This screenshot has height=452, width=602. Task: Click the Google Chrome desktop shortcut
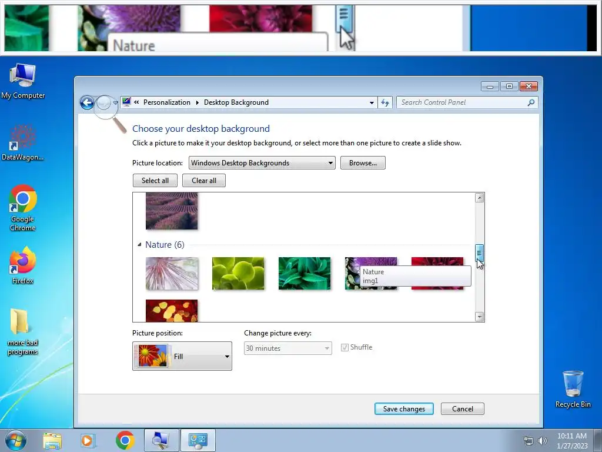(23, 208)
